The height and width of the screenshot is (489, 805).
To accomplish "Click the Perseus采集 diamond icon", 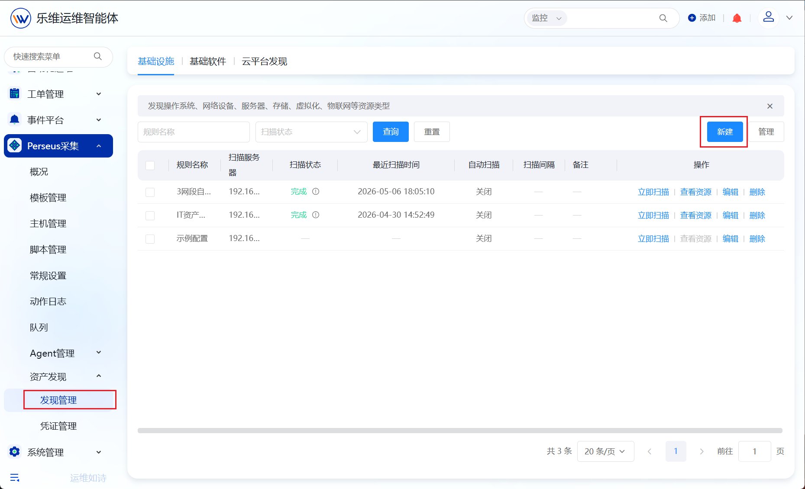I will pos(14,145).
